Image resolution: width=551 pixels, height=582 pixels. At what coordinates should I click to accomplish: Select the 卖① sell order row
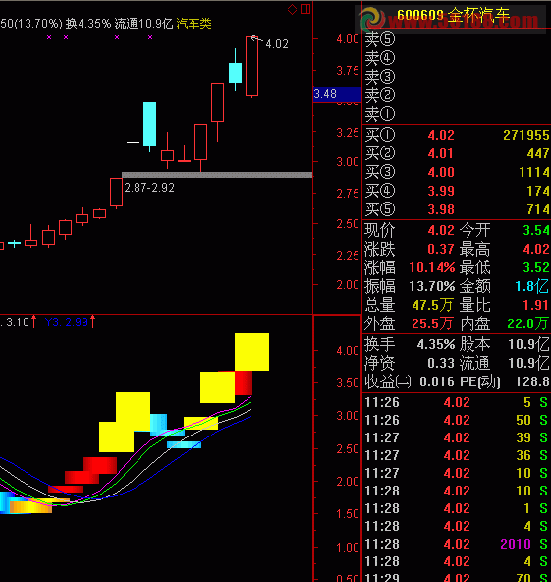457,114
